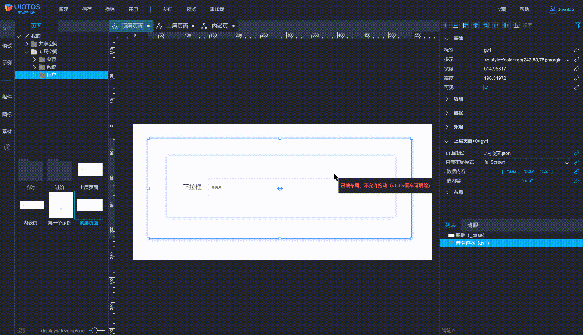Click the link icon beside 宽度
Image resolution: width=583 pixels, height=335 pixels.
(577, 69)
